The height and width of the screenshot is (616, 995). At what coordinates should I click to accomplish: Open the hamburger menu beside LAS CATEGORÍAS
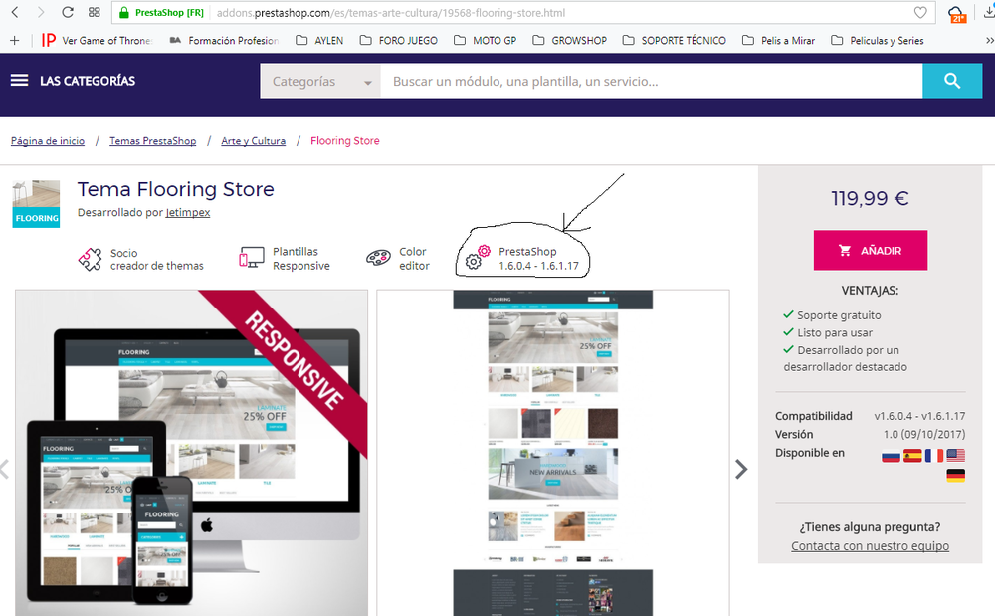(x=19, y=80)
